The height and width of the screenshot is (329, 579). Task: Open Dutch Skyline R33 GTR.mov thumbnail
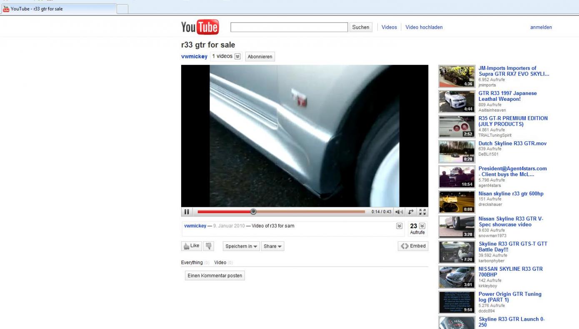(x=457, y=152)
